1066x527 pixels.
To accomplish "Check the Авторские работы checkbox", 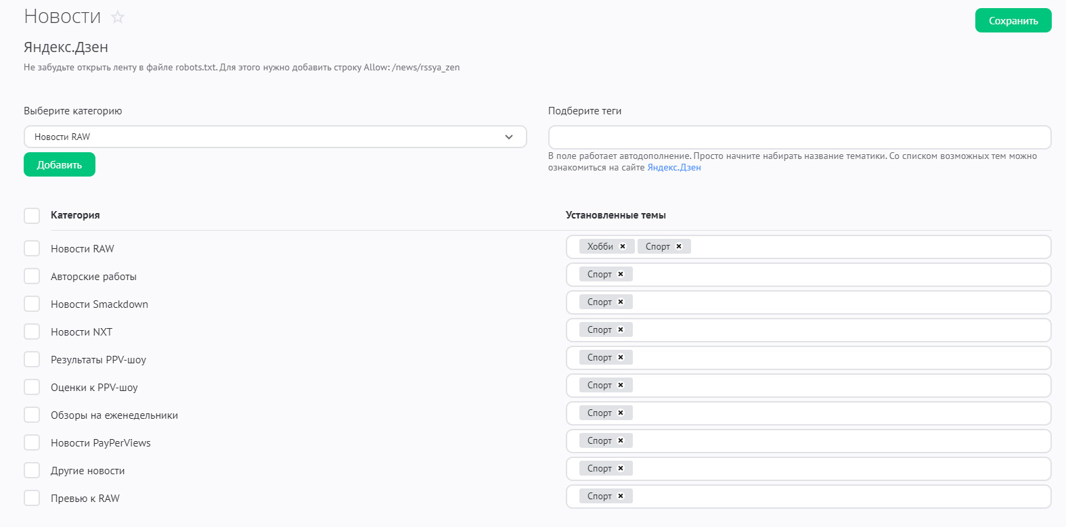I will click(32, 276).
